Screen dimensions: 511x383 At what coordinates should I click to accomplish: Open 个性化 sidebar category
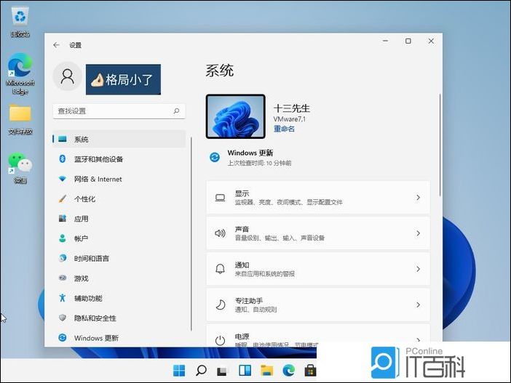tap(84, 199)
